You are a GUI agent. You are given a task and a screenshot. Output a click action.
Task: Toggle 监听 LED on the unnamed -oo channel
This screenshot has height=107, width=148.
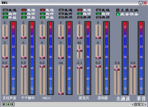pyautogui.click(x=61, y=14)
